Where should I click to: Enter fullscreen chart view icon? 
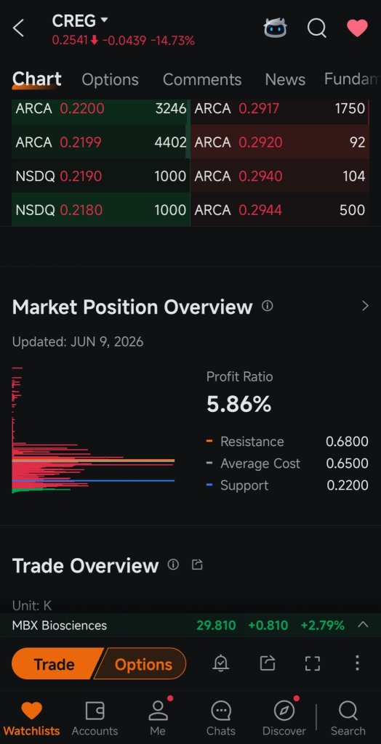tap(312, 663)
